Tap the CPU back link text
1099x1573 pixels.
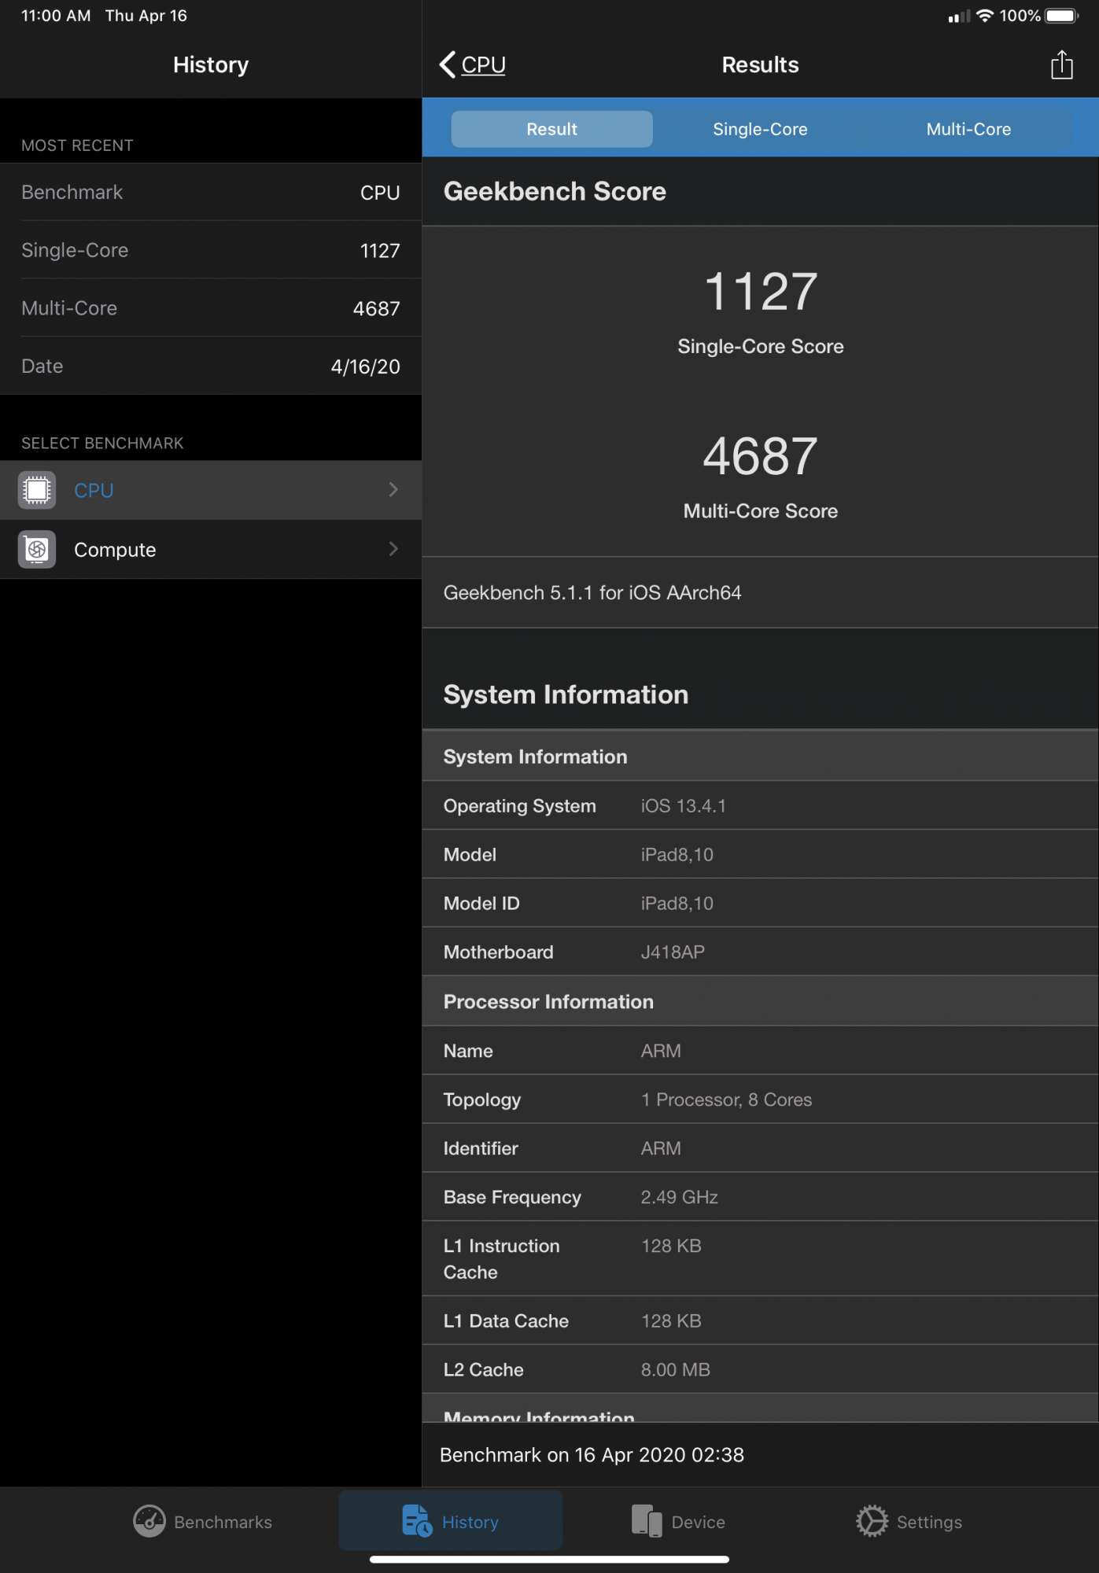click(x=483, y=64)
